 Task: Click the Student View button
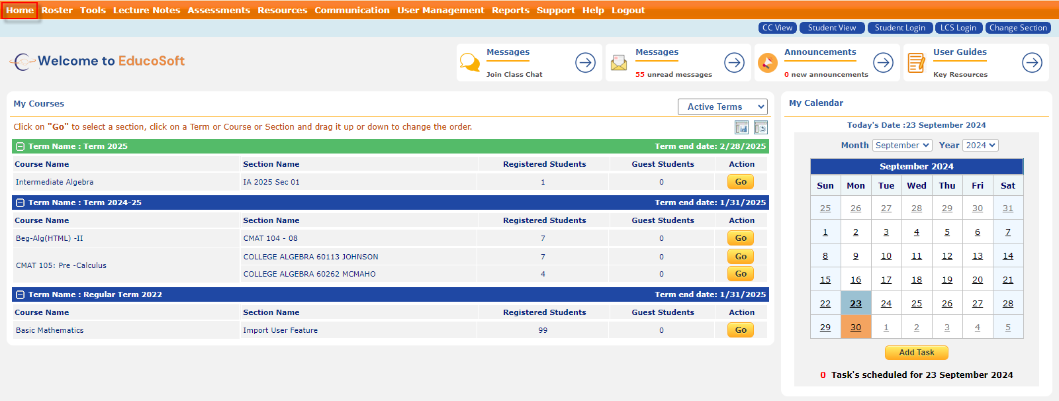(x=831, y=28)
